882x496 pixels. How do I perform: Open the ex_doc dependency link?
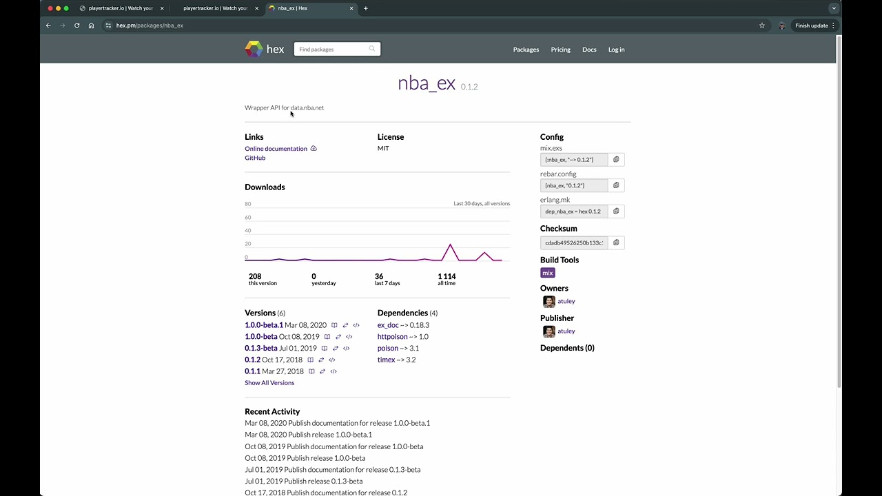coord(388,325)
